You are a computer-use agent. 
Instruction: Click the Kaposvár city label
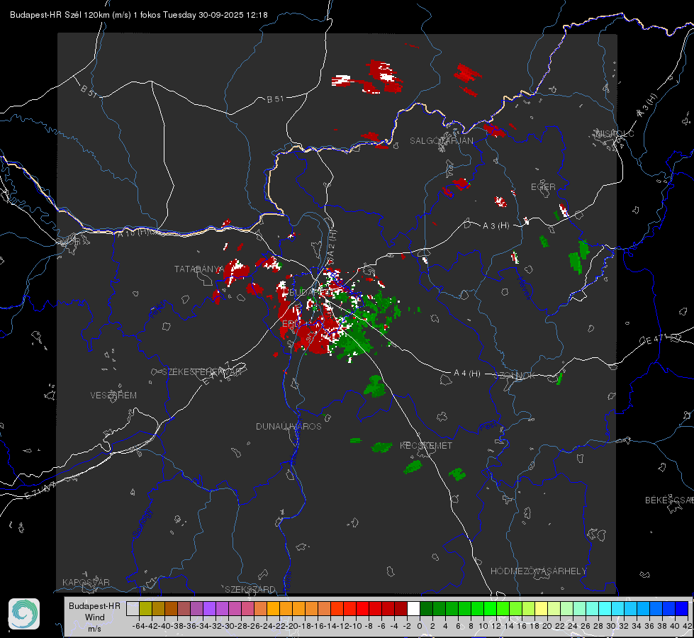[x=86, y=583]
